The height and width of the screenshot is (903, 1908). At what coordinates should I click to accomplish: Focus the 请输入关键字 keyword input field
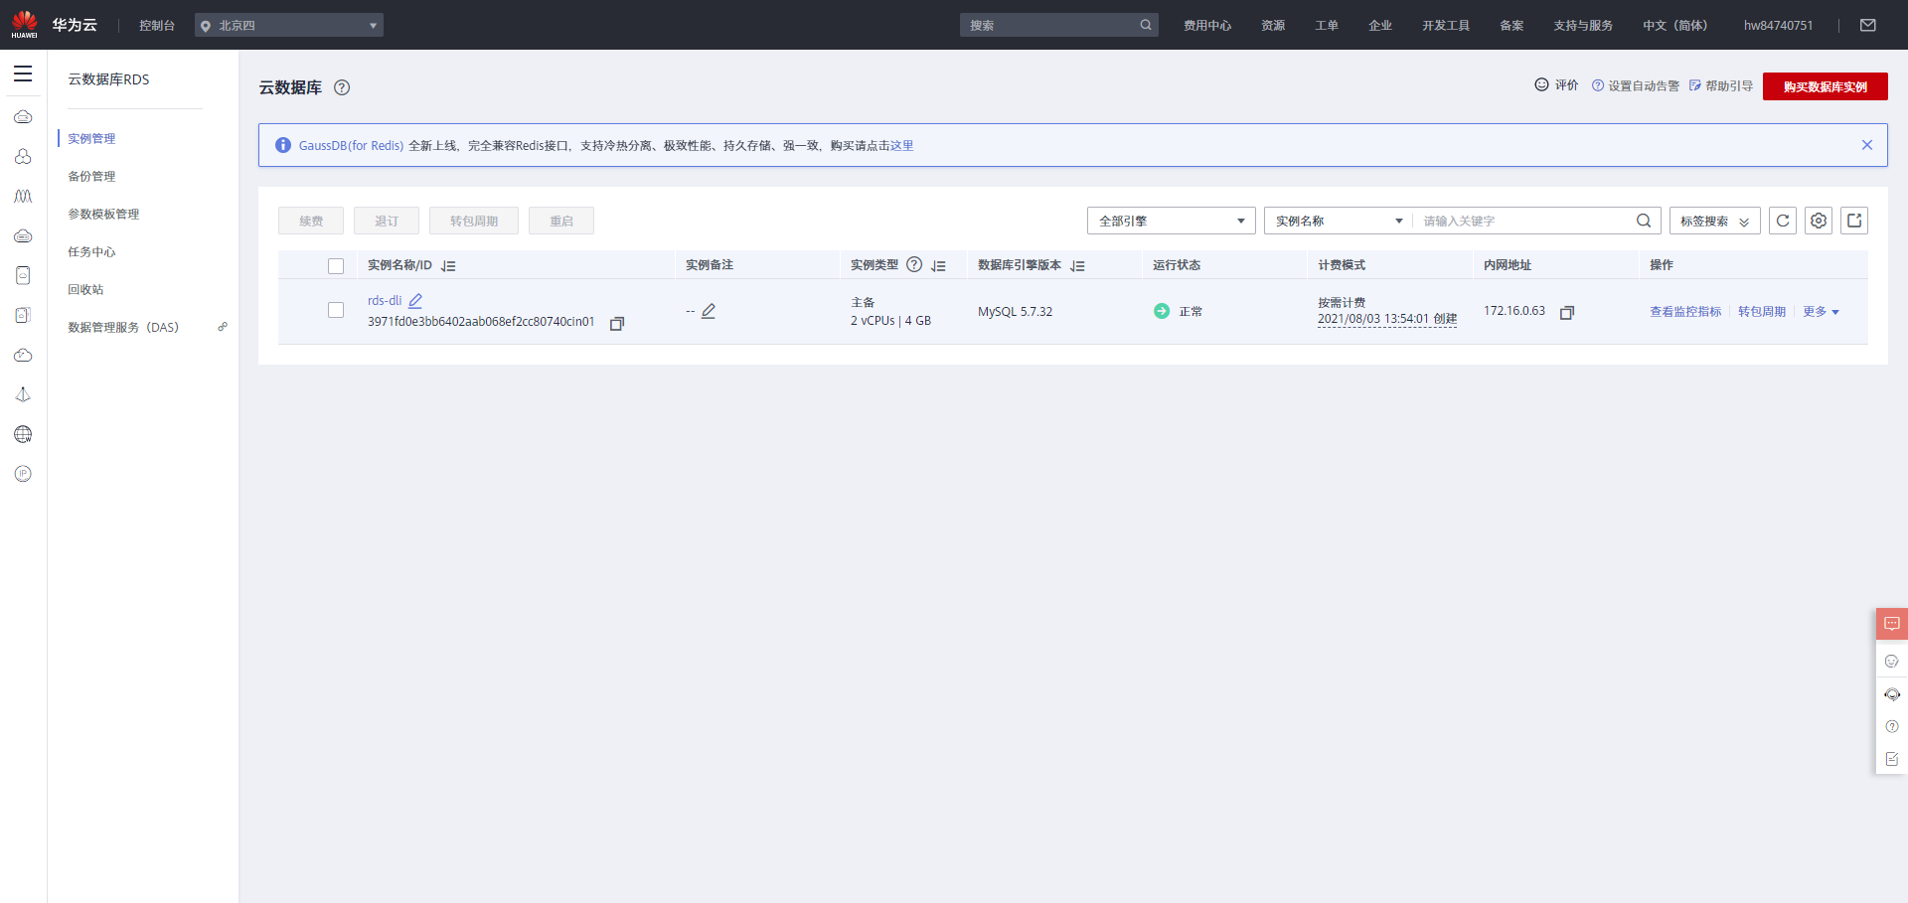click(1524, 221)
